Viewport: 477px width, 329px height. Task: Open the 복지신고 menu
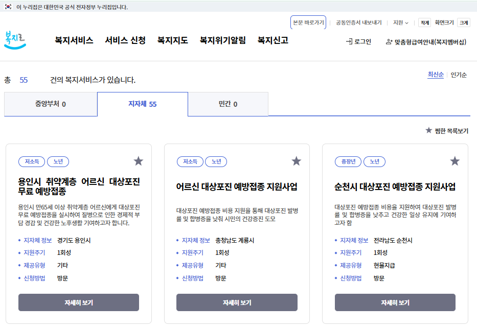click(272, 41)
